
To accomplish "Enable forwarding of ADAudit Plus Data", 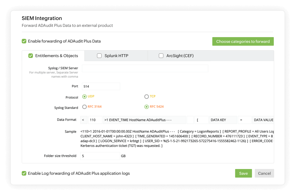I will (x=24, y=41).
